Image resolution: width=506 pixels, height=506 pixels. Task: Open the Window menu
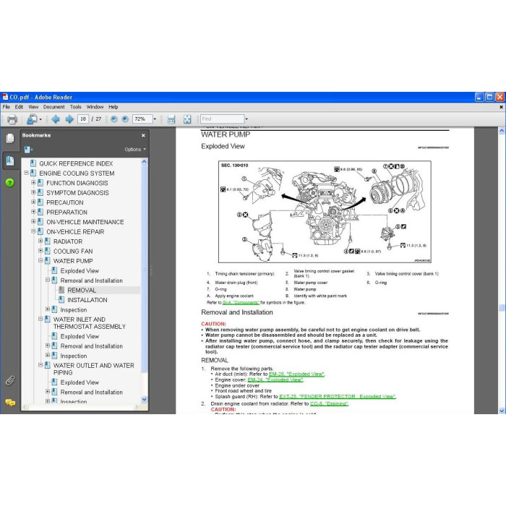[x=95, y=107]
